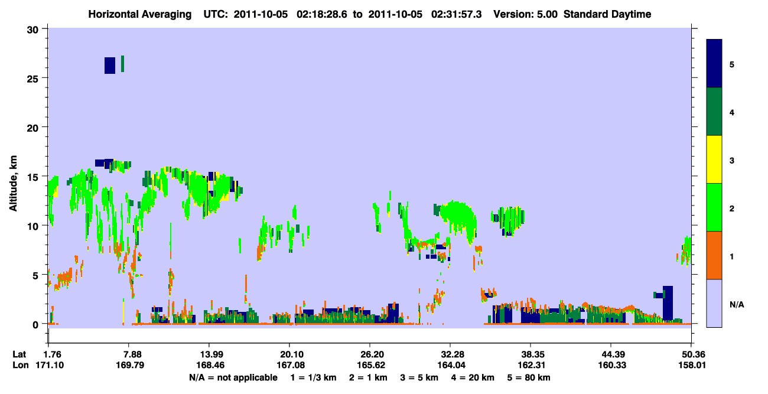Click the longitude value '160.33'
This screenshot has height=394, width=768.
611,365
